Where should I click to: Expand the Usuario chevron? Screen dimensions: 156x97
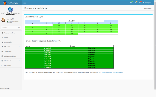coord(20,37)
